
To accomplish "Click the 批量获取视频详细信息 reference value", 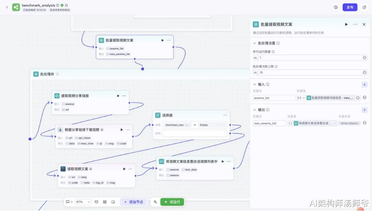I will click(331, 98).
